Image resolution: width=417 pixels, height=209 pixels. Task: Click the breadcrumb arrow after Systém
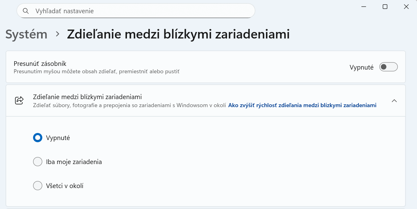(x=57, y=34)
